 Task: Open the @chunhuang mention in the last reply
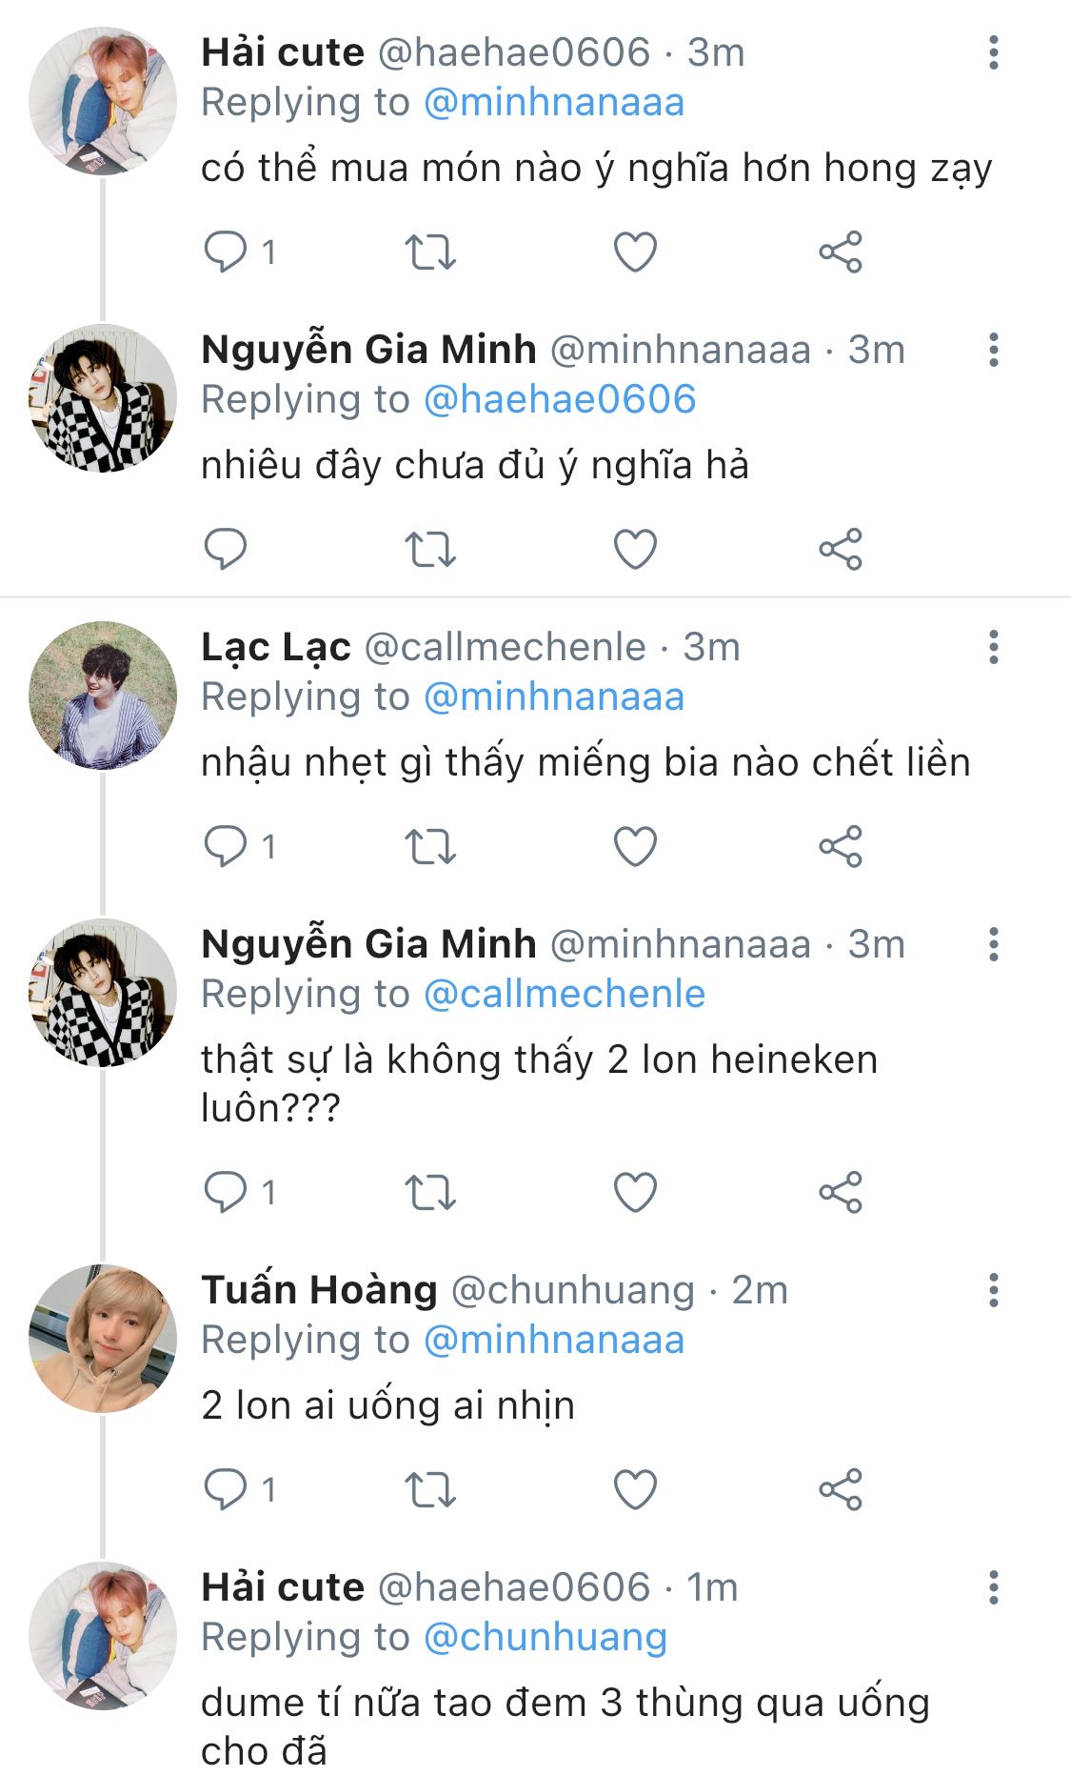point(545,1638)
